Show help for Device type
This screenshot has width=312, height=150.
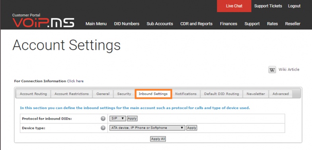103,128
